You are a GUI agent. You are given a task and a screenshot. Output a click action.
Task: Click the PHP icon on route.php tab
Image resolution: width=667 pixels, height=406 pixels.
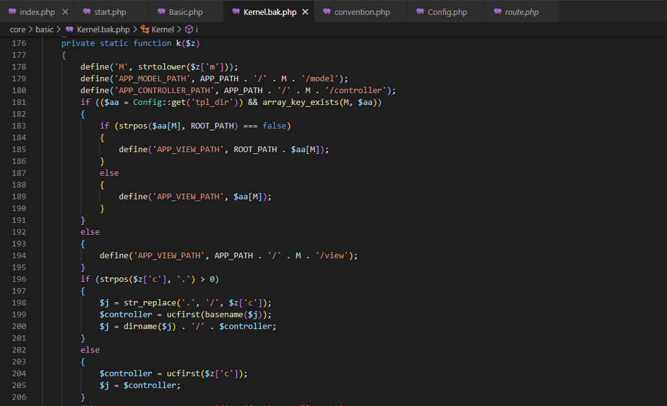[498, 11]
